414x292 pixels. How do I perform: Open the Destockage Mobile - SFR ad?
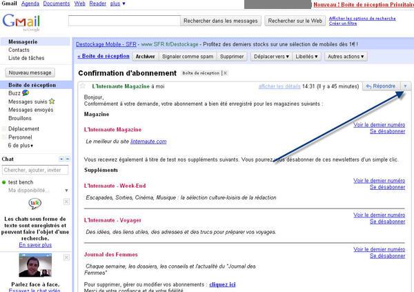pyautogui.click(x=106, y=44)
